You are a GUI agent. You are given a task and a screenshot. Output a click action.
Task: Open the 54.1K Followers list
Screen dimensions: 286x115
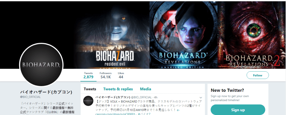click(106, 75)
